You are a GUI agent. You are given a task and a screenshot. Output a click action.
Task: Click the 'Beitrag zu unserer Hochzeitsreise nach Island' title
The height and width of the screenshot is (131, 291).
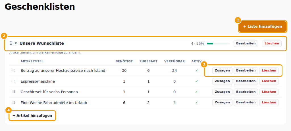tap(63, 71)
